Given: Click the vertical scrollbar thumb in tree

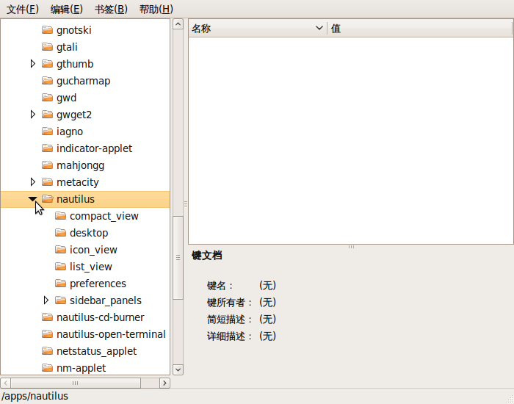Looking at the screenshot, I should [178, 257].
